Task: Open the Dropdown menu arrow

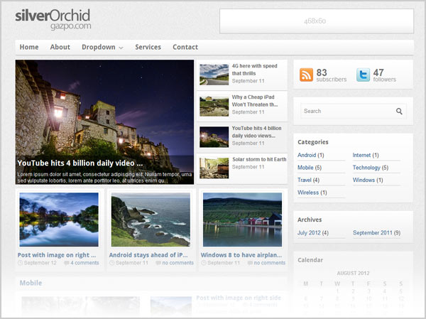Action: (121, 48)
